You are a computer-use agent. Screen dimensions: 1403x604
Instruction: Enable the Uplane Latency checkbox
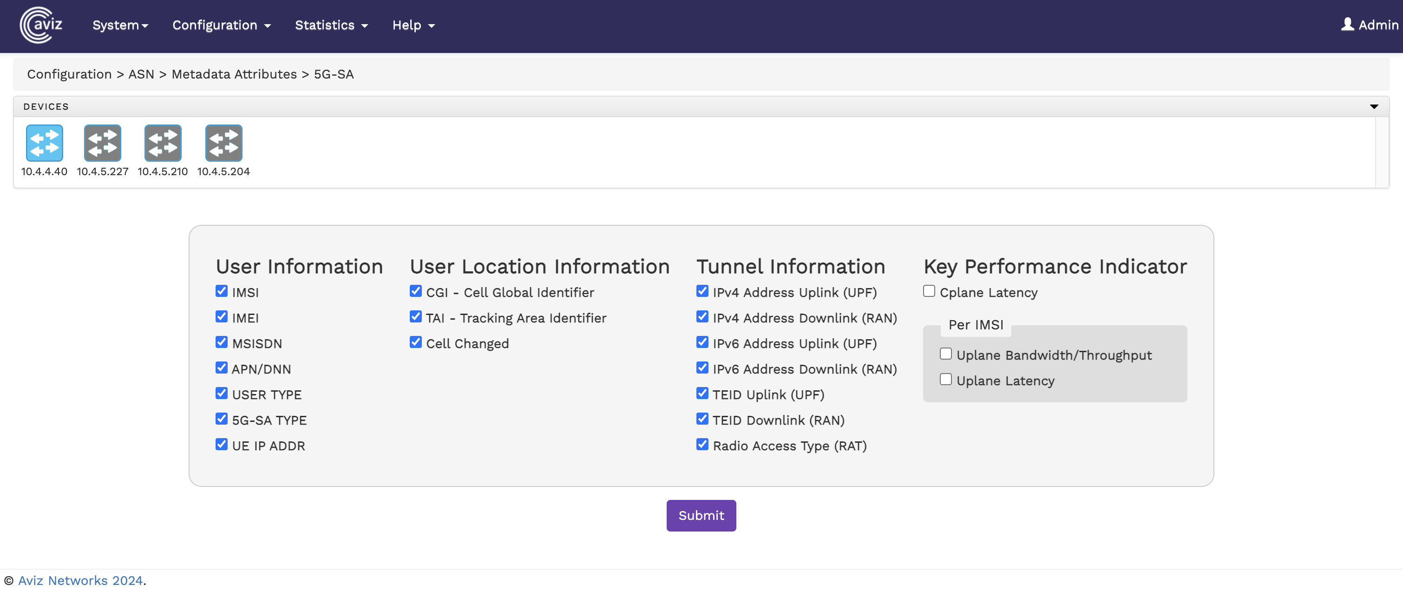pyautogui.click(x=945, y=380)
